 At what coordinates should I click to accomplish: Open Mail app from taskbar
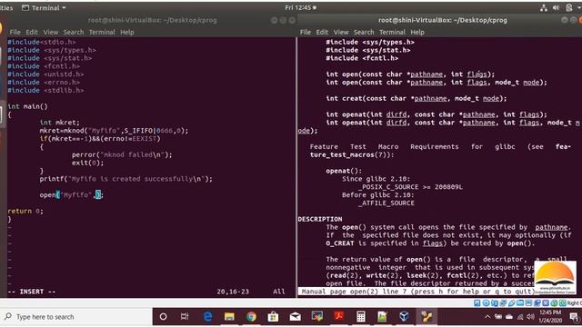[x=295, y=317]
